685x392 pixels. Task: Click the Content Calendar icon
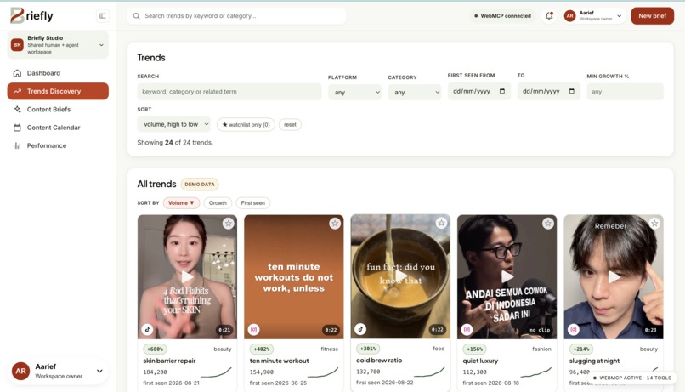tap(17, 128)
